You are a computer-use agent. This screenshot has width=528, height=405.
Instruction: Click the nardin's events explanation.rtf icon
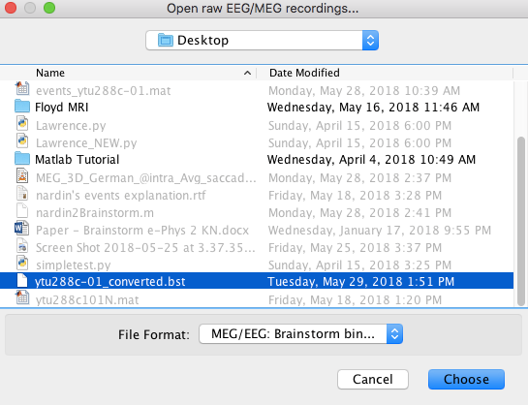[22, 194]
